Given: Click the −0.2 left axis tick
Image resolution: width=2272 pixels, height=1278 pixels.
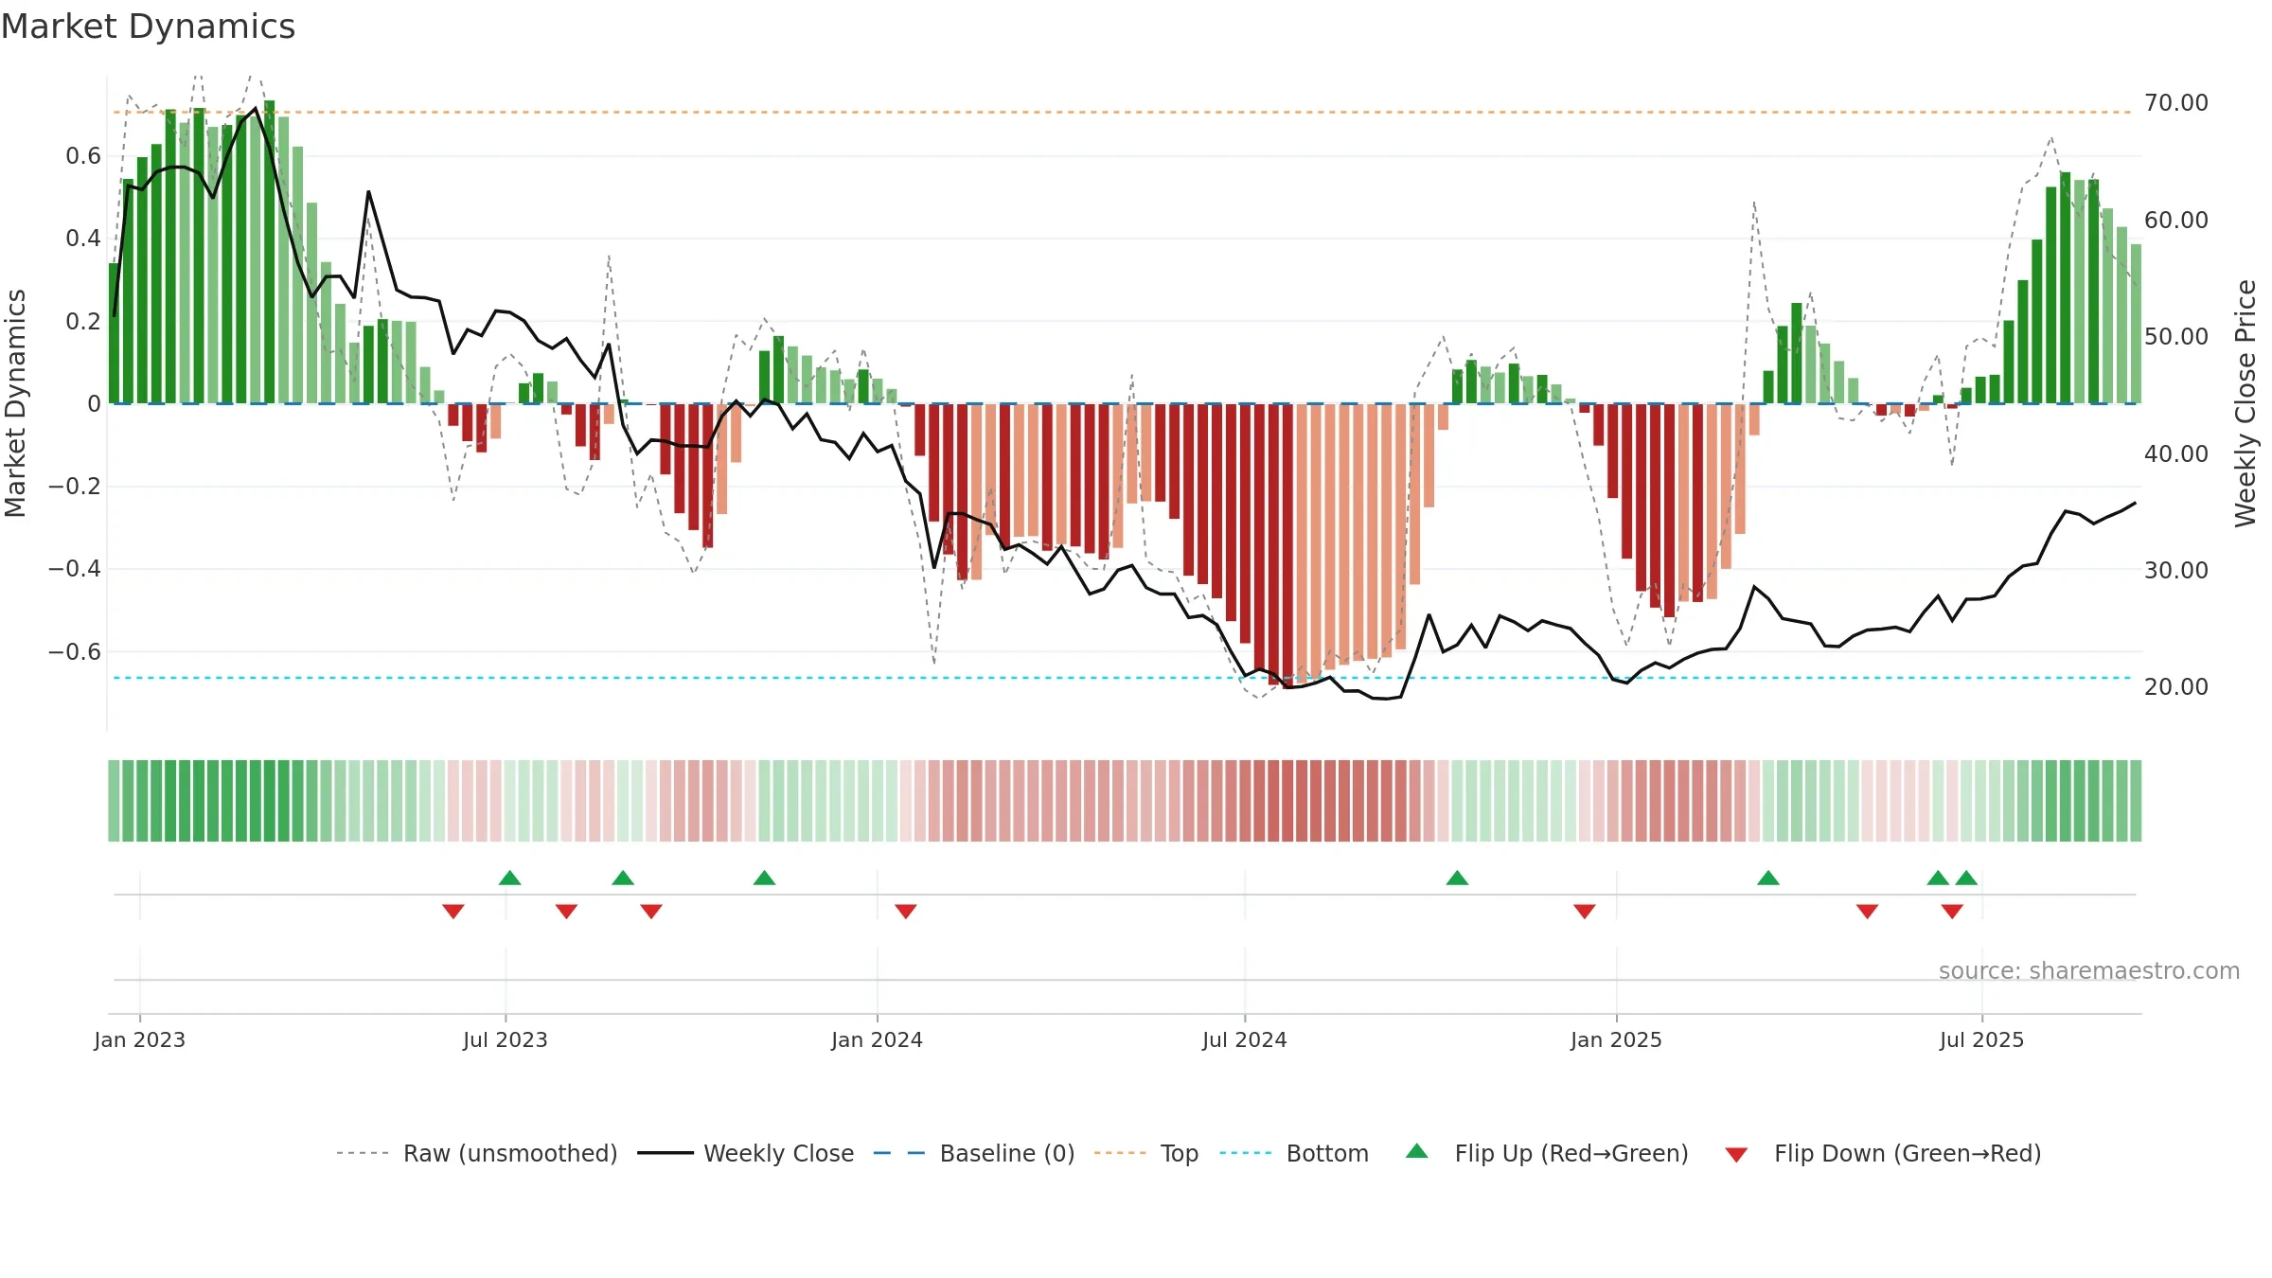Looking at the screenshot, I should coord(75,486).
